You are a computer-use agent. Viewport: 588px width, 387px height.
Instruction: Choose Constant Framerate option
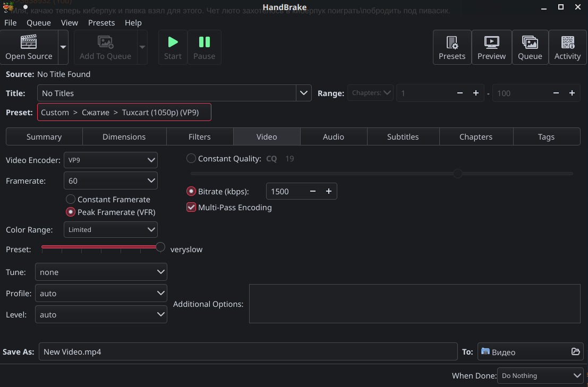[x=71, y=200]
